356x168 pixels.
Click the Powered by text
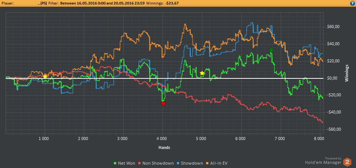pyautogui.click(x=333, y=158)
